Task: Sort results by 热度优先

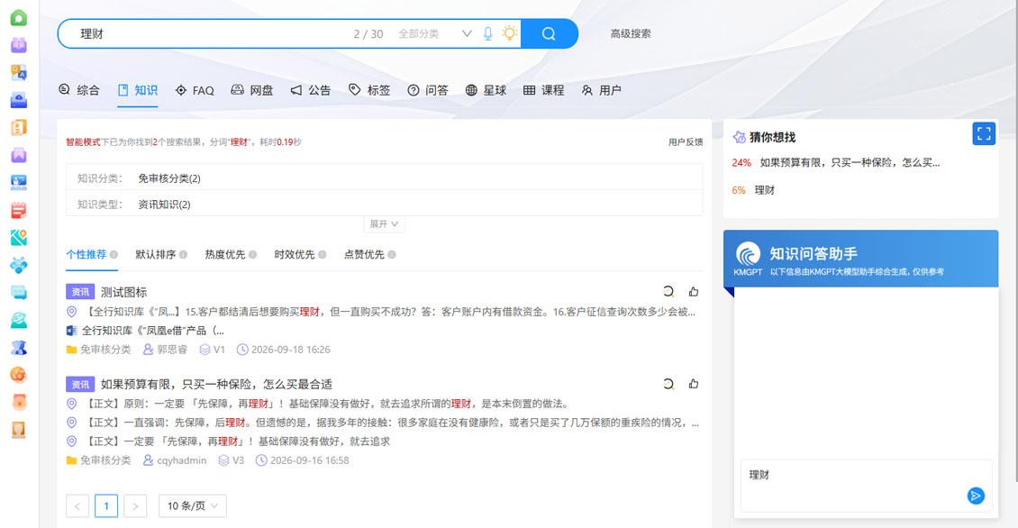Action: [225, 255]
